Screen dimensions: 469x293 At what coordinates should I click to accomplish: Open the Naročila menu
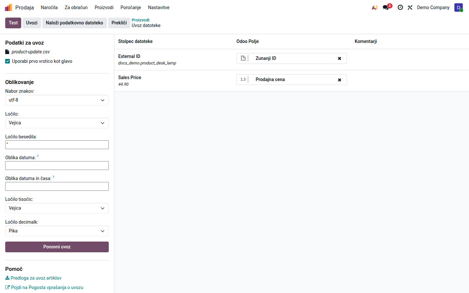49,7
